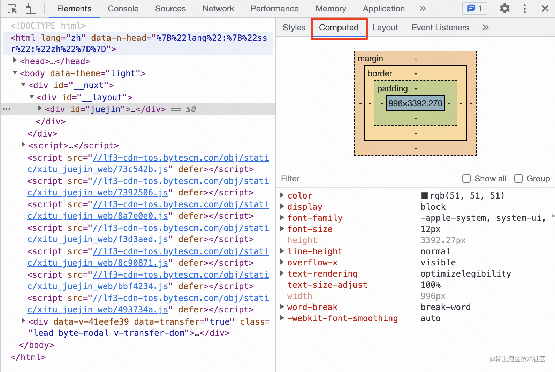The width and height of the screenshot is (555, 372).
Task: Expand the overflow-x computed property
Action: pyautogui.click(x=282, y=262)
